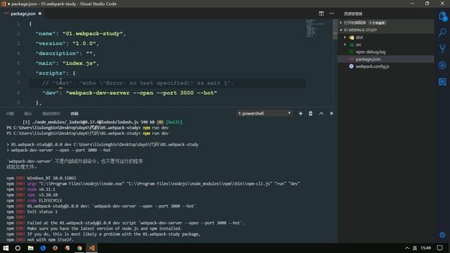Open the Explorer view in activity bar
This screenshot has height=253, width=450.
pyautogui.click(x=442, y=17)
